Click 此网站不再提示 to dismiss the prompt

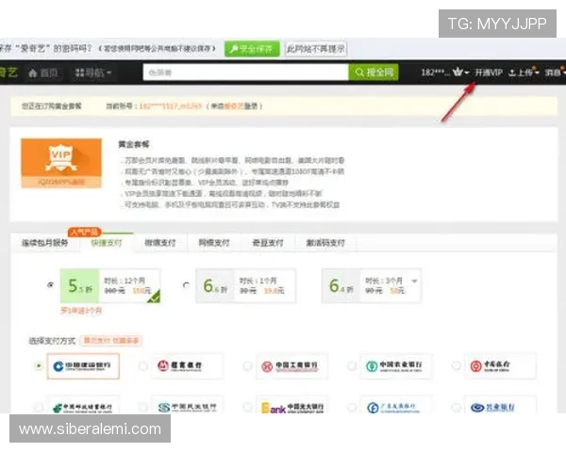coord(316,49)
